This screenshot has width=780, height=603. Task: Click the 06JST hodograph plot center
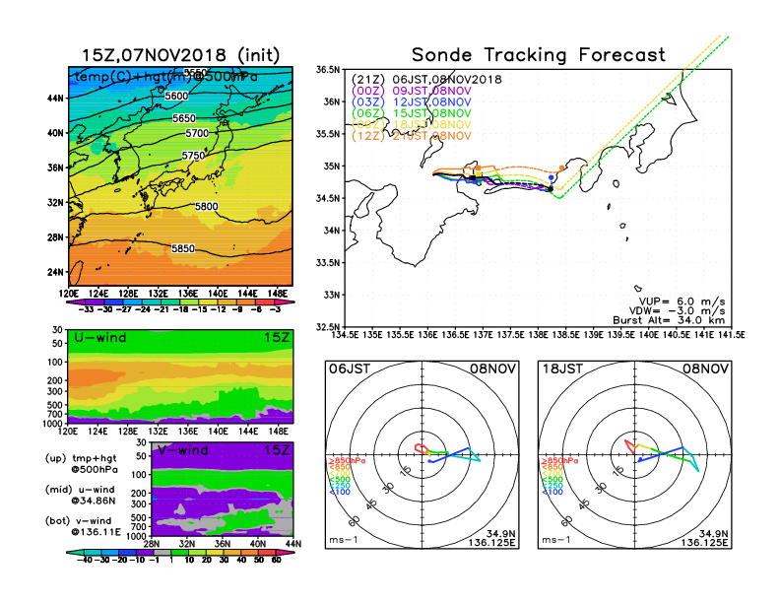(423, 454)
